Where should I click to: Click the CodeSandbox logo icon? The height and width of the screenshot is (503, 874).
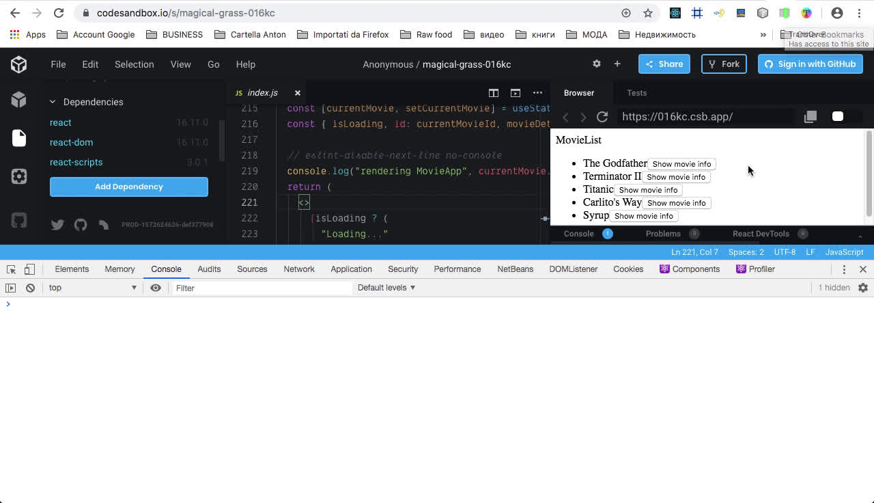pos(18,64)
